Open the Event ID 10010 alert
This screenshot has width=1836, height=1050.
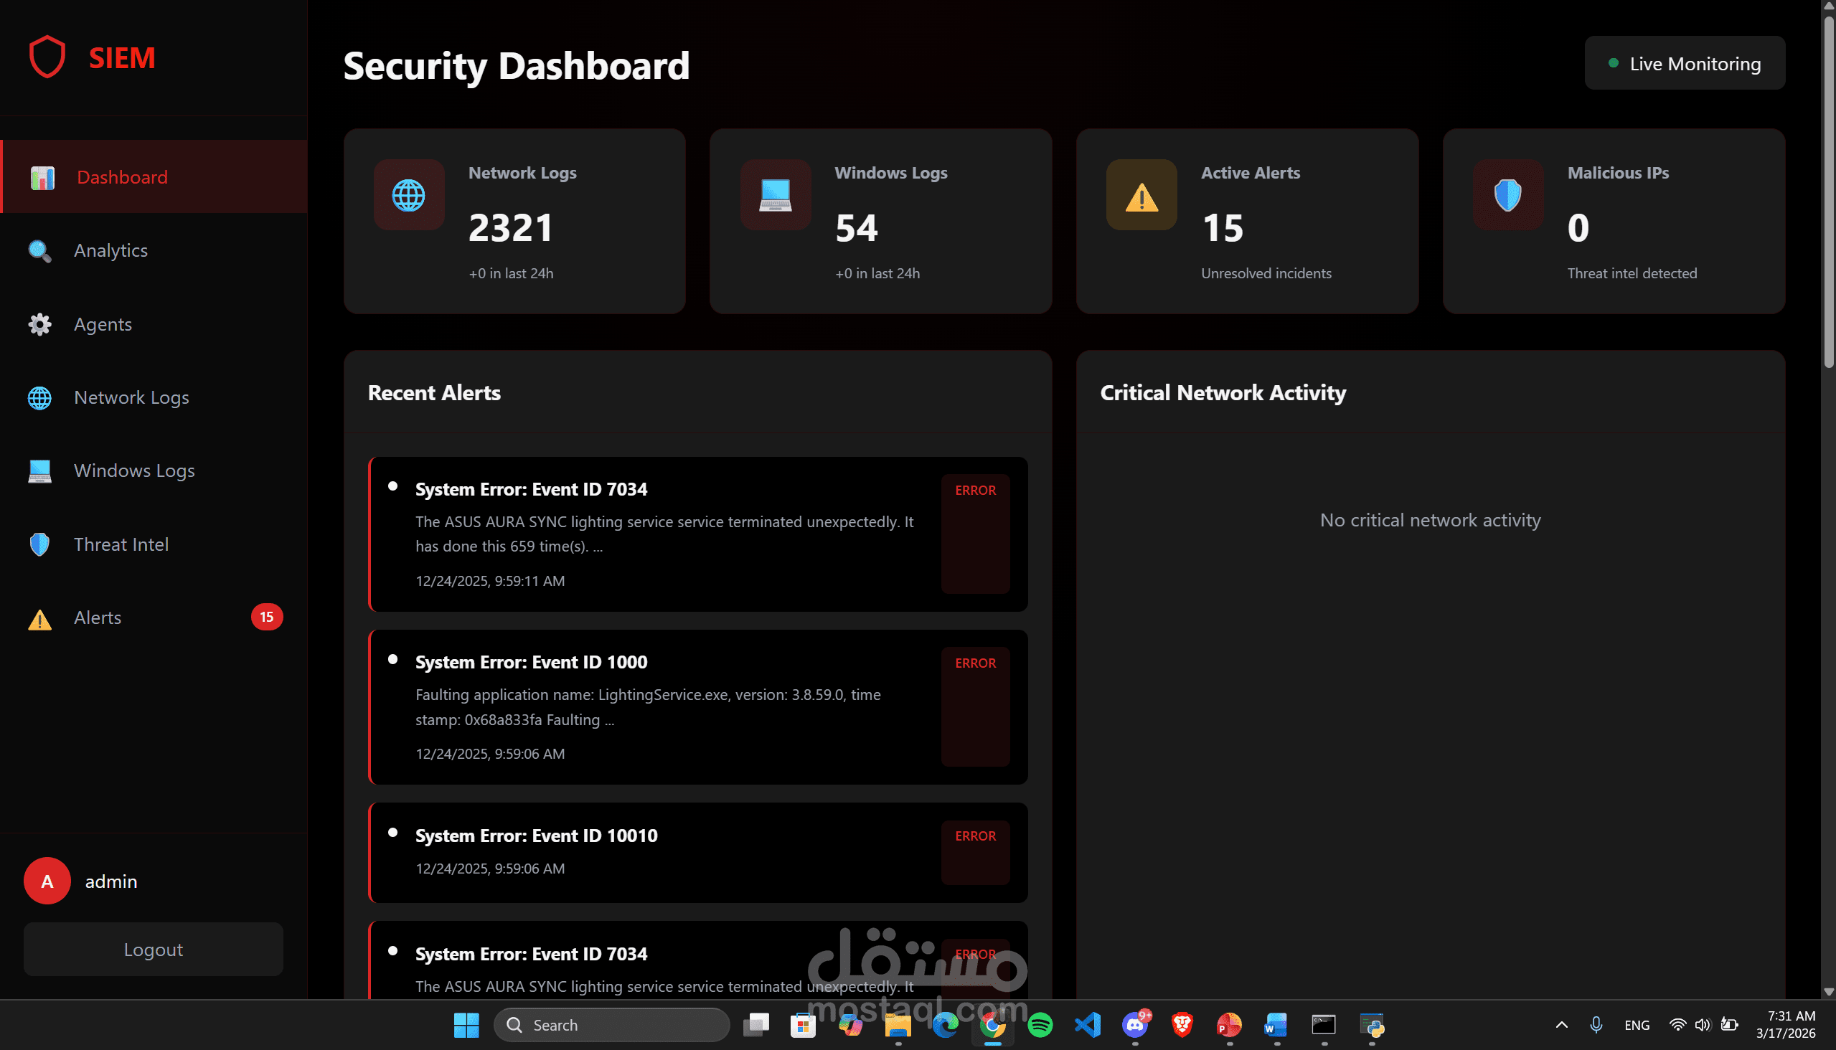[536, 835]
